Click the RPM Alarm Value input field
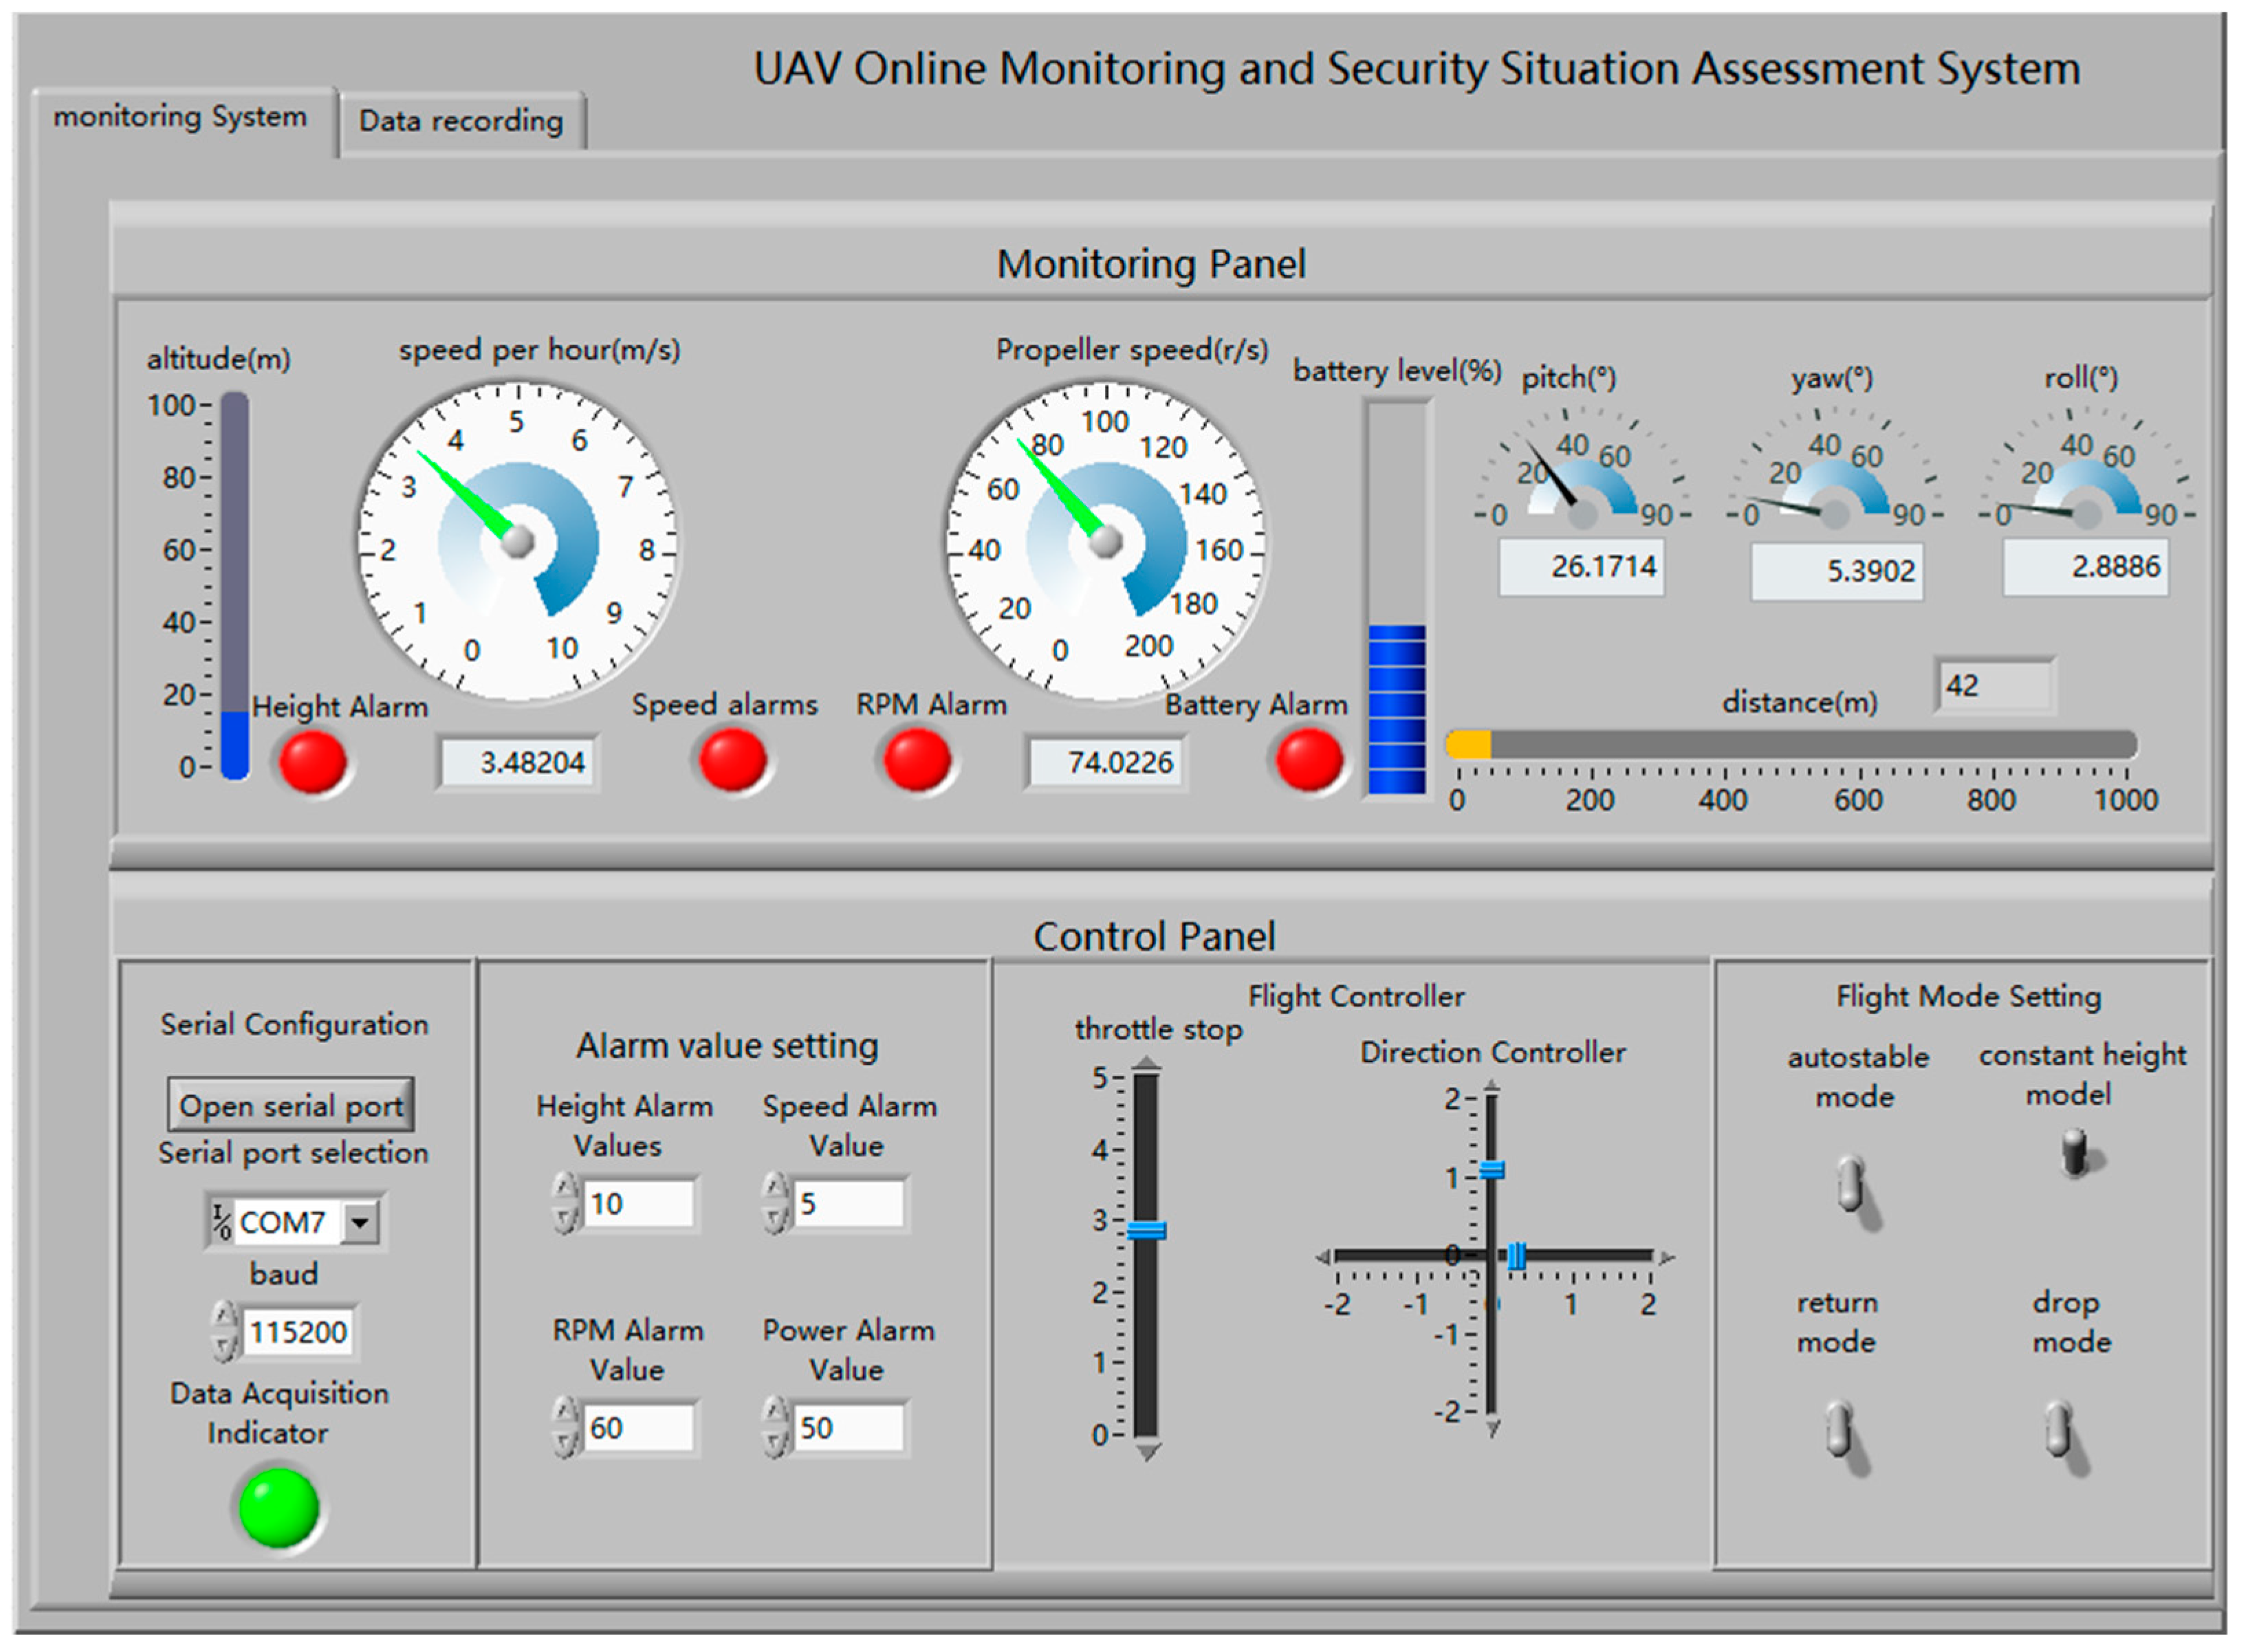Viewport: 2241px width, 1652px height. [x=638, y=1427]
